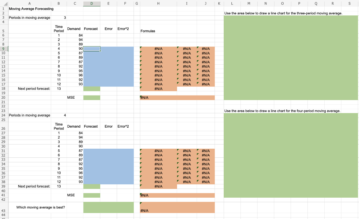Click 'MSE' label in row 41
The image size is (359, 219).
(x=71, y=195)
